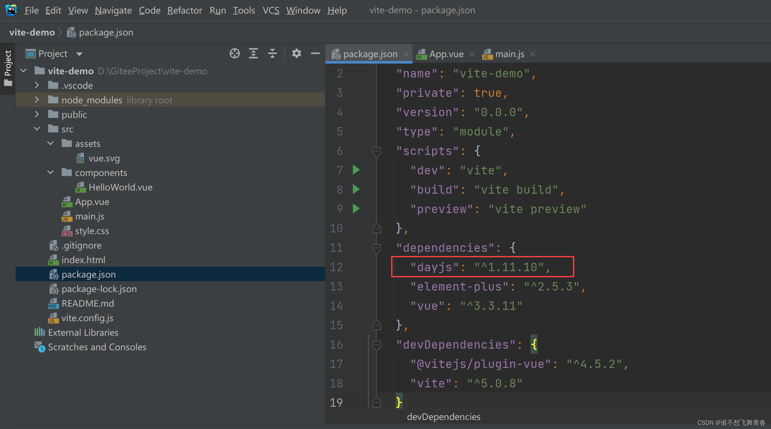Open the Code menu

click(150, 10)
